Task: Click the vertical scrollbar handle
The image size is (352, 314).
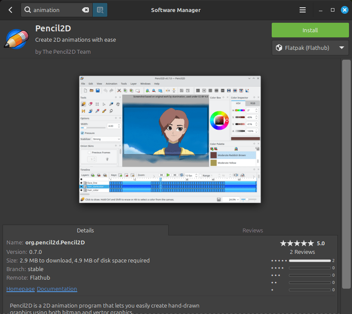Action: click(346, 174)
